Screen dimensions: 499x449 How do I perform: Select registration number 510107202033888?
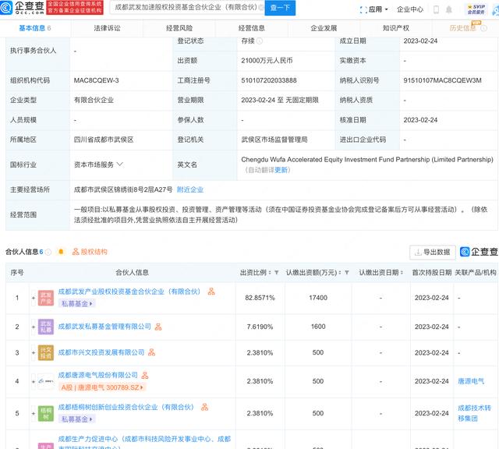pos(269,80)
